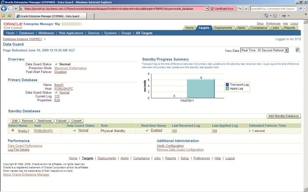The width and height of the screenshot is (308, 192).
Task: Open the Last Applied Log 169 link
Action: coord(215,131)
